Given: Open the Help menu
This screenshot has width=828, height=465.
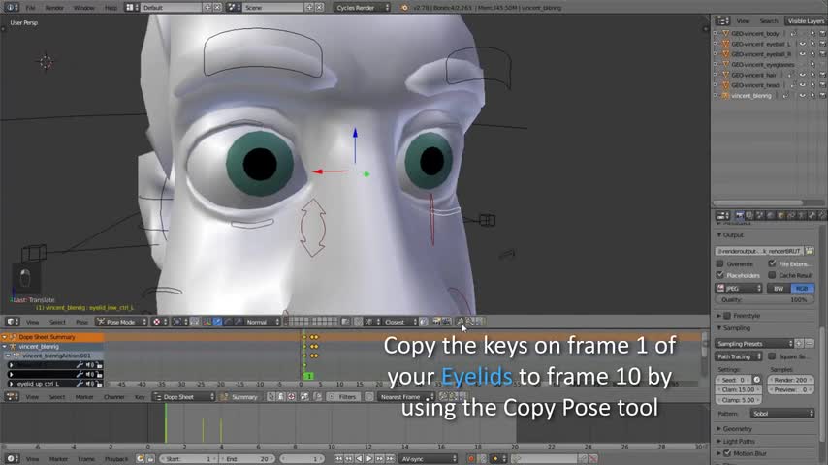Looking at the screenshot, I should pos(111,8).
